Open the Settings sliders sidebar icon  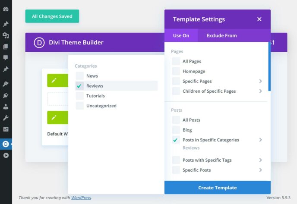[6, 129]
